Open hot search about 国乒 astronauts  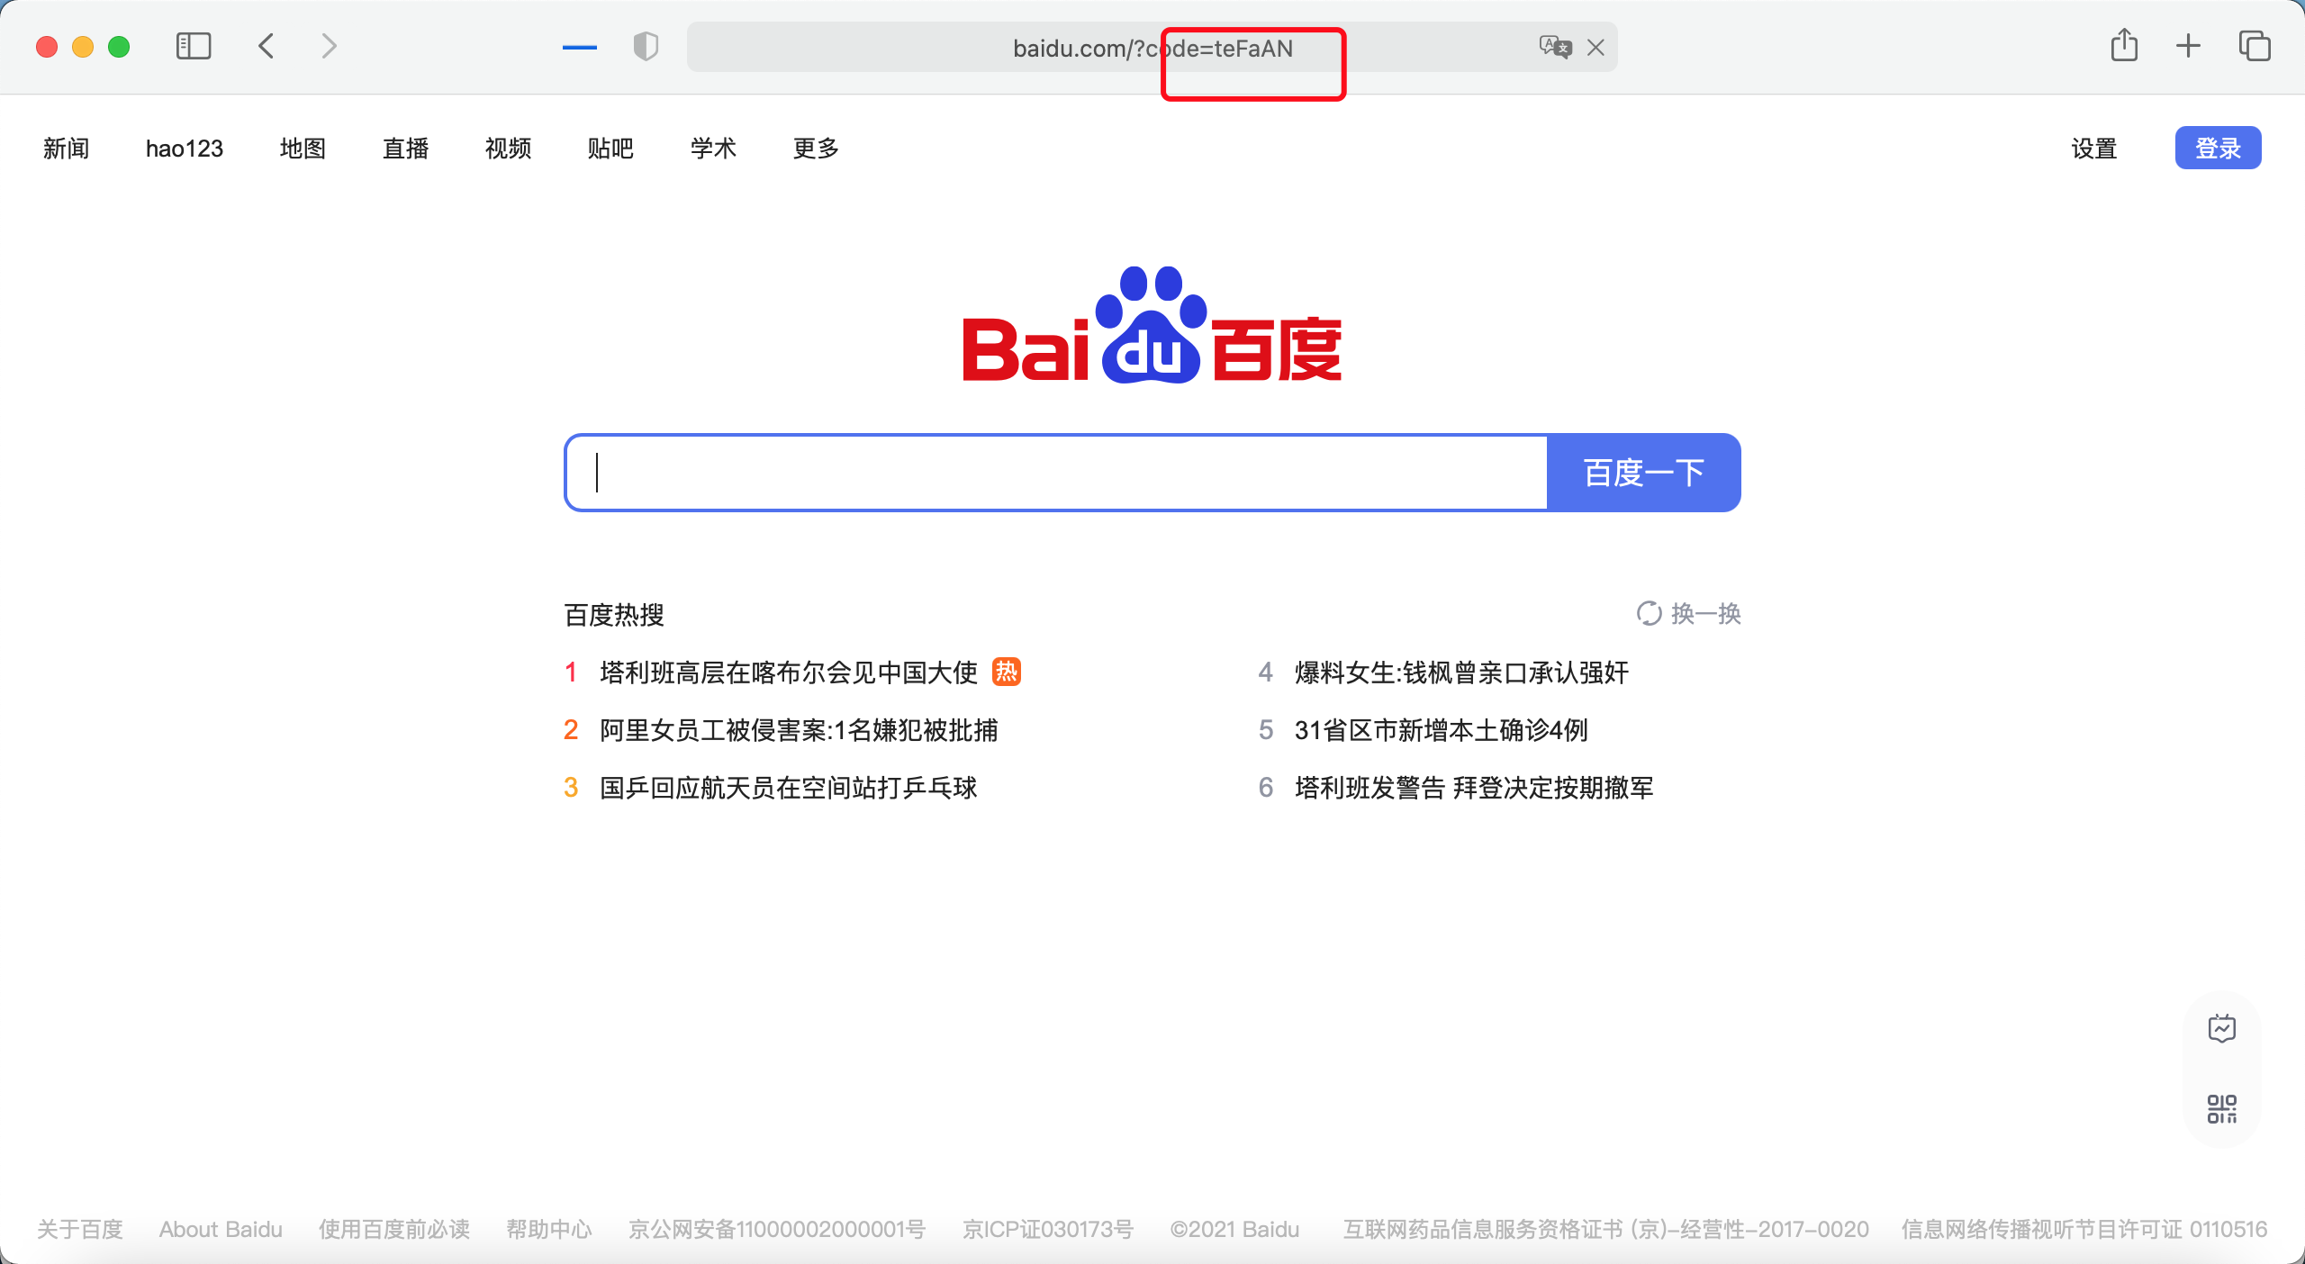point(788,788)
